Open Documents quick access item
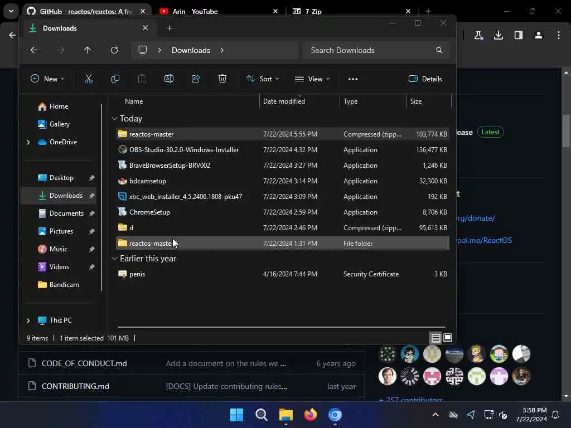Image resolution: width=571 pixels, height=428 pixels. pos(61,213)
